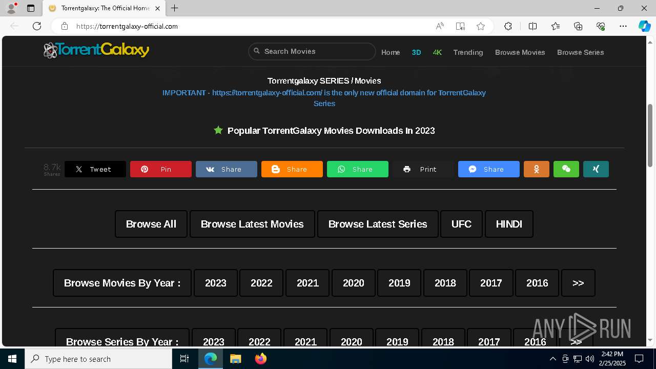
Task: Share via the orange Odnoklassniki icon
Action: pyautogui.click(x=537, y=169)
